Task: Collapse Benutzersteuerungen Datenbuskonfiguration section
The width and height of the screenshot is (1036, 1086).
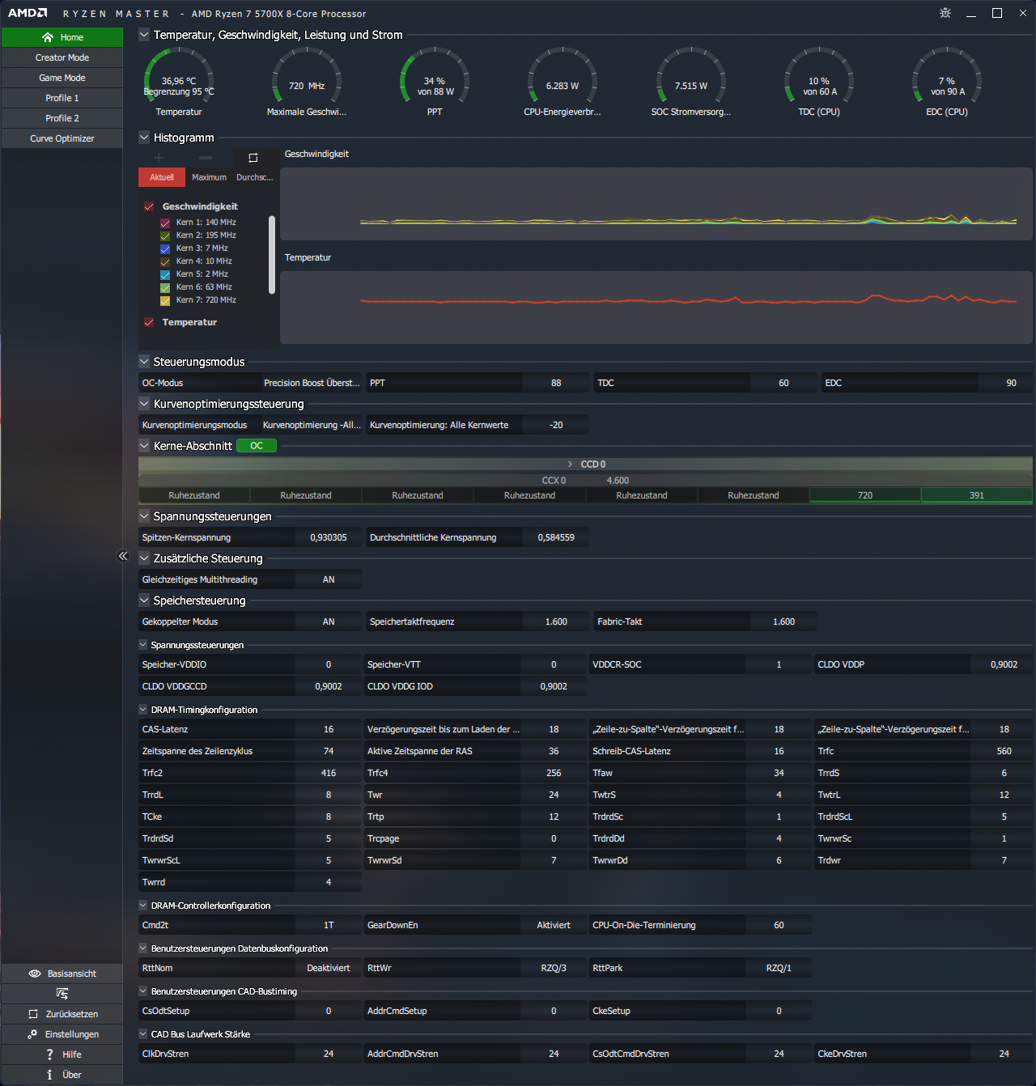Action: point(143,948)
